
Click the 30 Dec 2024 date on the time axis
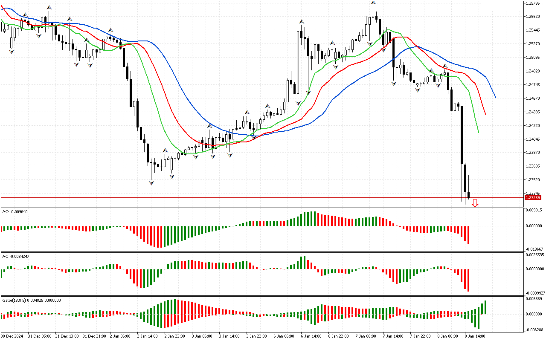[12, 336]
